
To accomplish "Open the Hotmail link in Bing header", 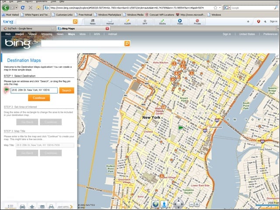I will (112, 34).
